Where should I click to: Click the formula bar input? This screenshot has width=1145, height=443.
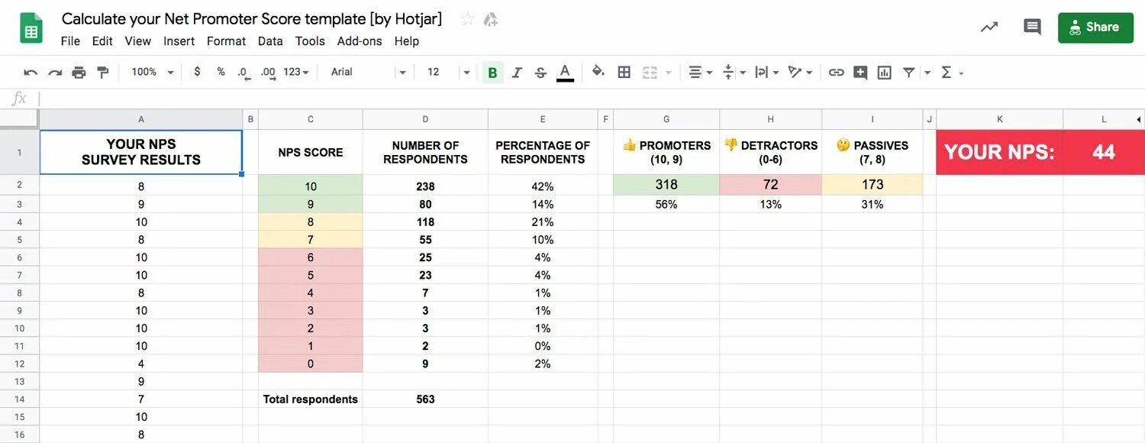592,99
